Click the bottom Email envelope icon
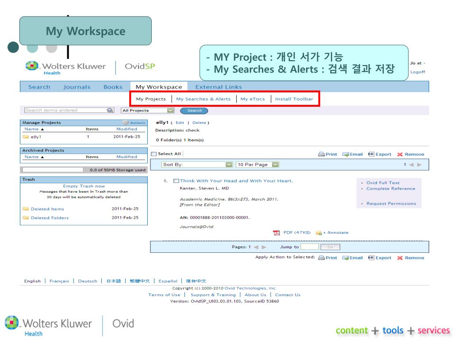Image resolution: width=453 pixels, height=340 pixels. [346, 258]
